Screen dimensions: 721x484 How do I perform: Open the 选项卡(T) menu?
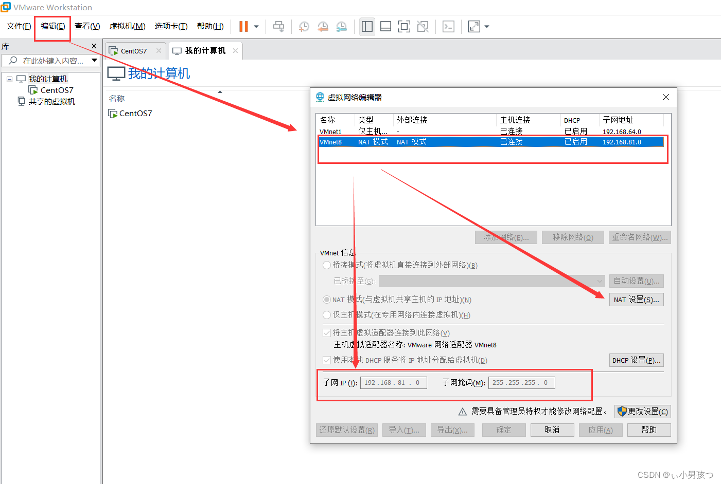(x=171, y=26)
